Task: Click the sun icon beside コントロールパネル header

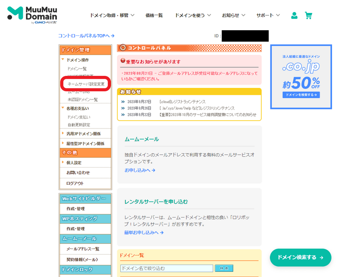Action: [124, 48]
